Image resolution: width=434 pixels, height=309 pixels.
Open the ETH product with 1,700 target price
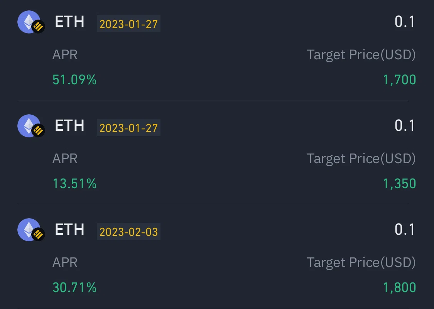click(x=217, y=50)
